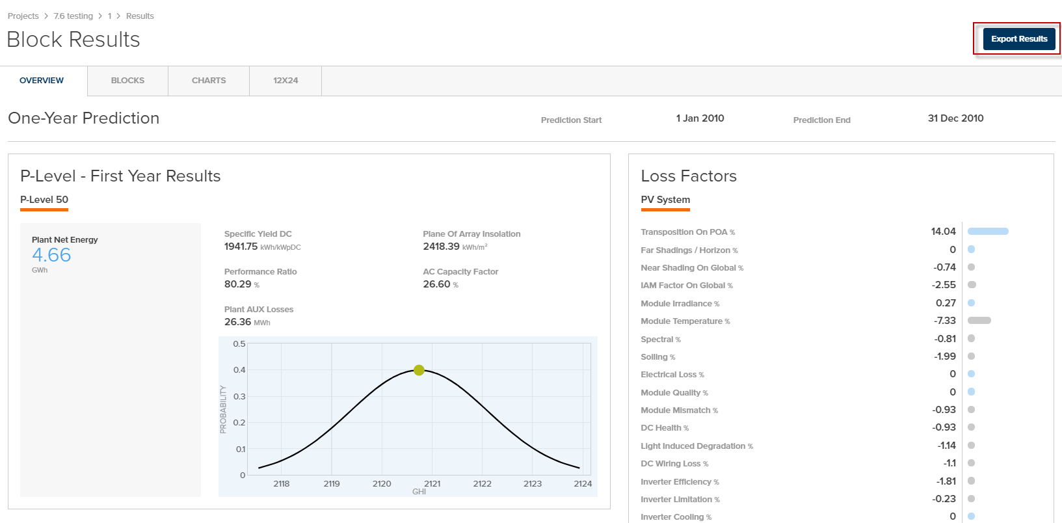This screenshot has height=523, width=1062.
Task: Click the One-Year Prediction heading
Action: 84,118
